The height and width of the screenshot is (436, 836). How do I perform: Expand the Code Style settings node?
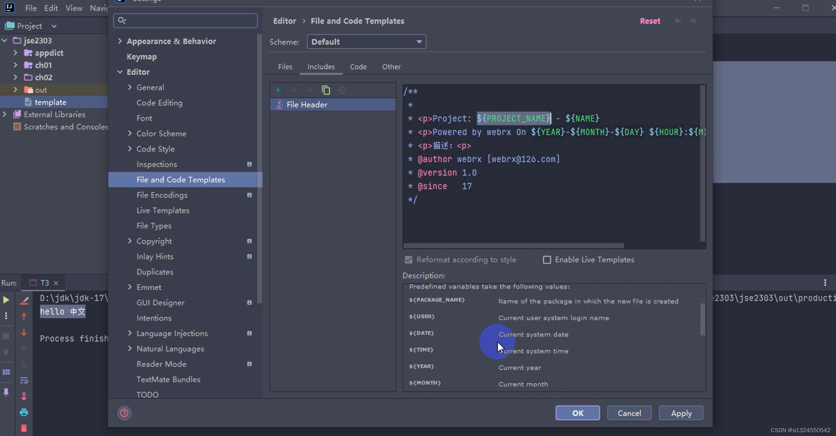(130, 149)
